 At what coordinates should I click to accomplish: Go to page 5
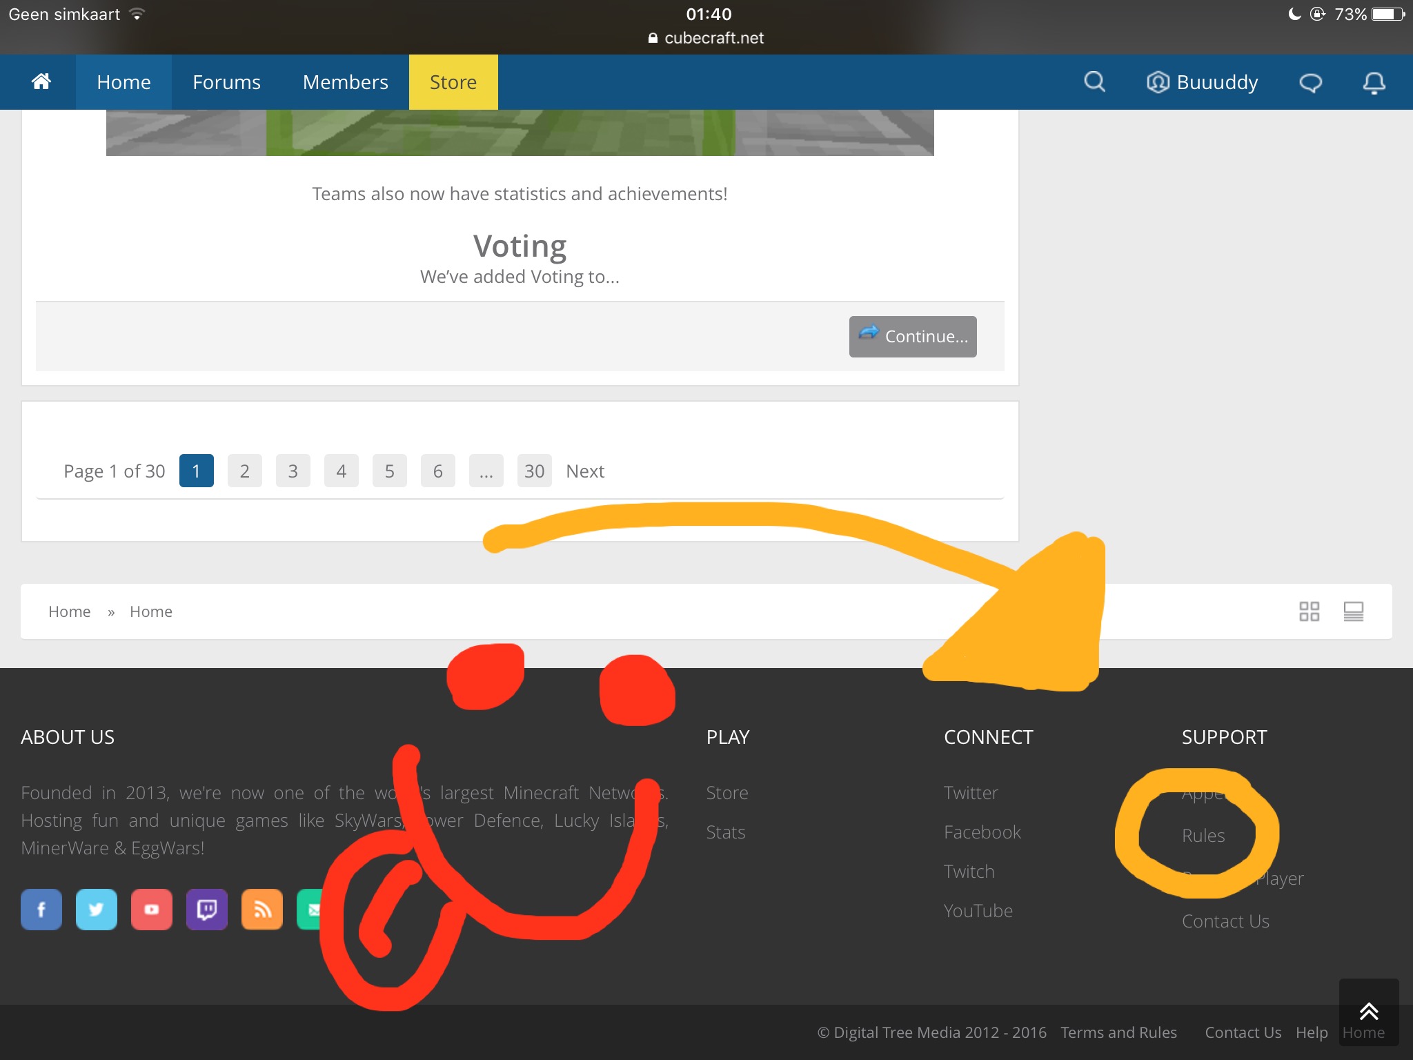pyautogui.click(x=390, y=471)
